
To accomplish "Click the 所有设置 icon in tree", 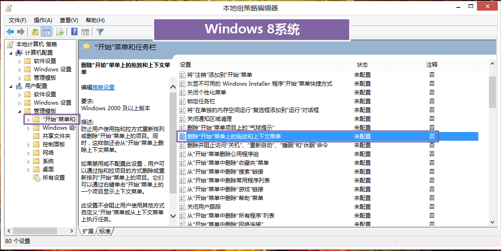I will [37, 177].
